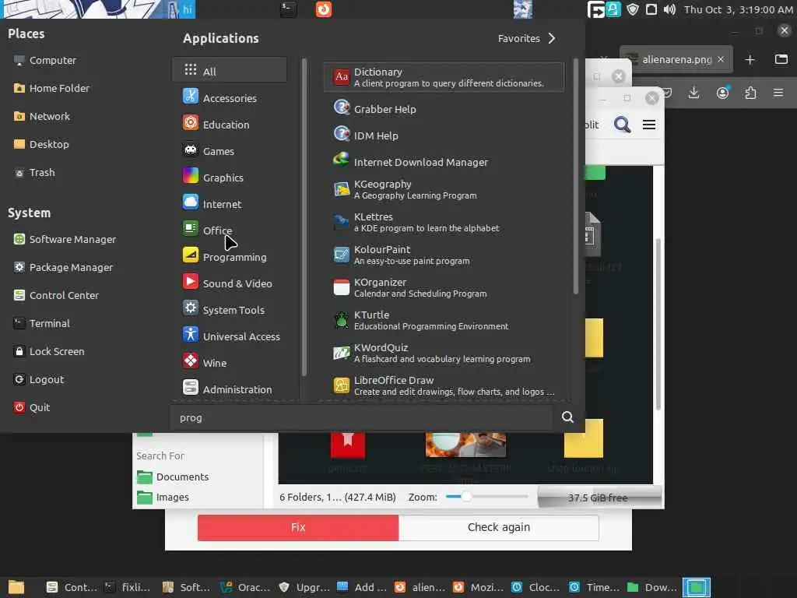Select the Office category

[230, 230]
